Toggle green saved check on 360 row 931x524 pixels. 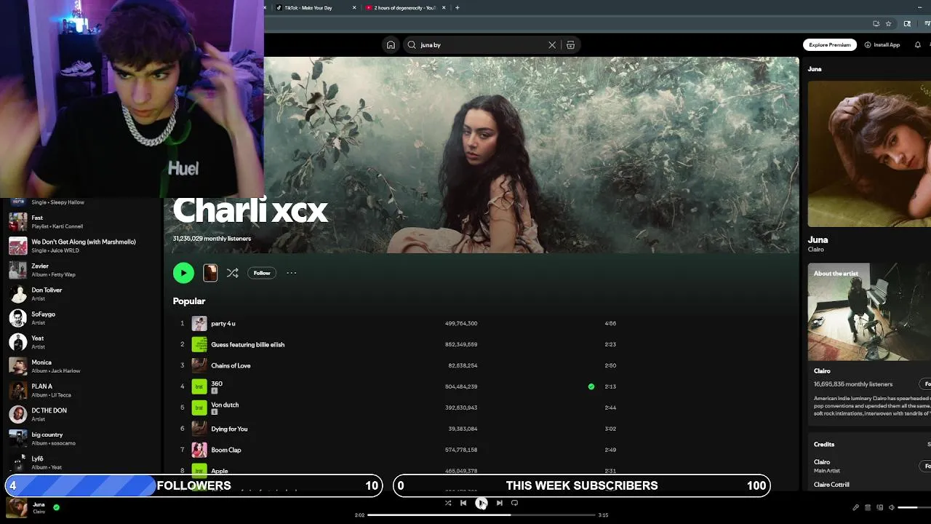[x=591, y=386]
